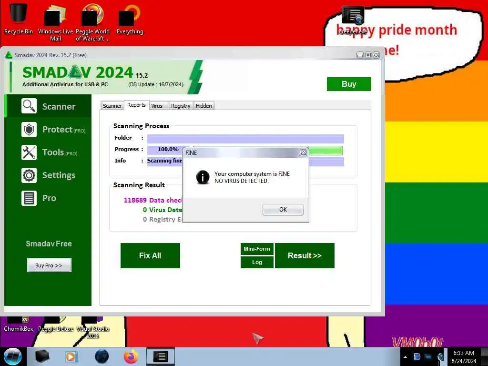Click the '100.0%' progress value
Image resolution: width=488 pixels, height=366 pixels.
168,149
